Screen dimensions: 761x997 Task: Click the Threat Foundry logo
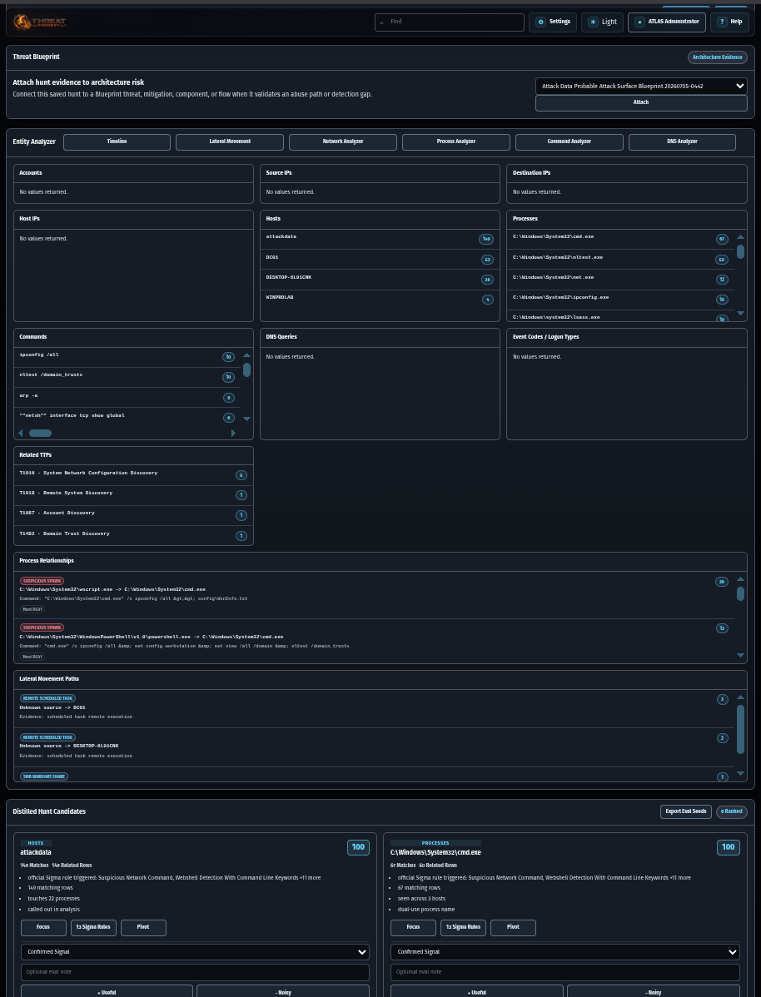pos(39,22)
